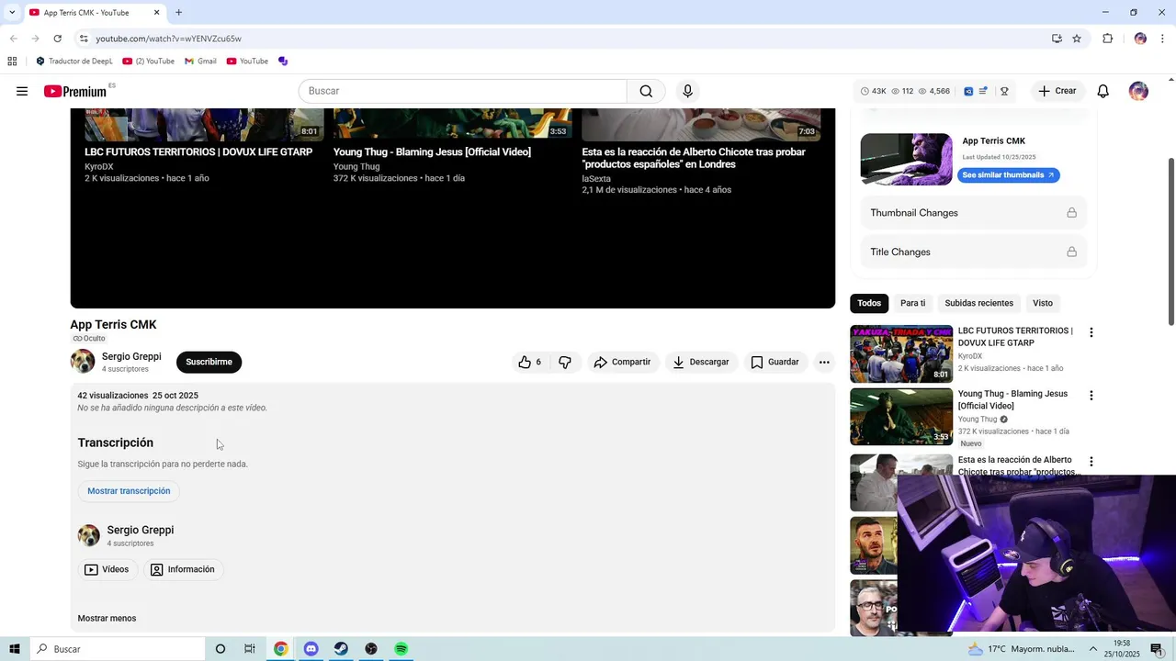This screenshot has height=661, width=1176.
Task: Open a new Chrome tab
Action: click(x=178, y=13)
